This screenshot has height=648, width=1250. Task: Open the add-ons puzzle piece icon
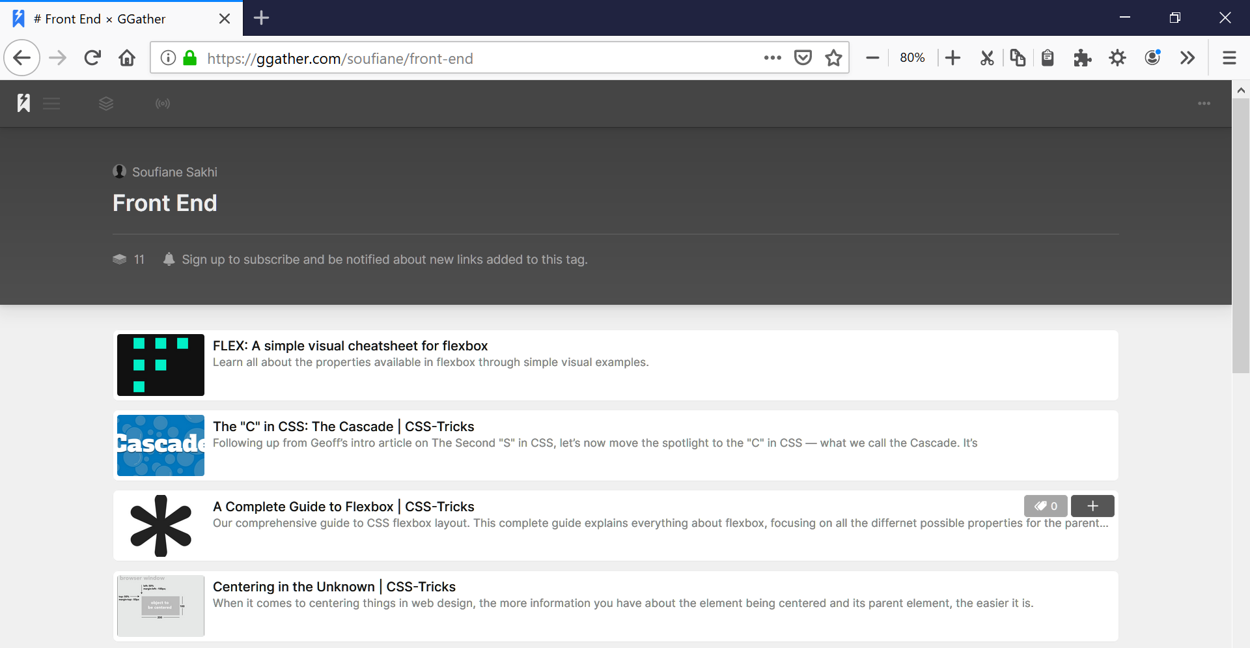pyautogui.click(x=1083, y=58)
